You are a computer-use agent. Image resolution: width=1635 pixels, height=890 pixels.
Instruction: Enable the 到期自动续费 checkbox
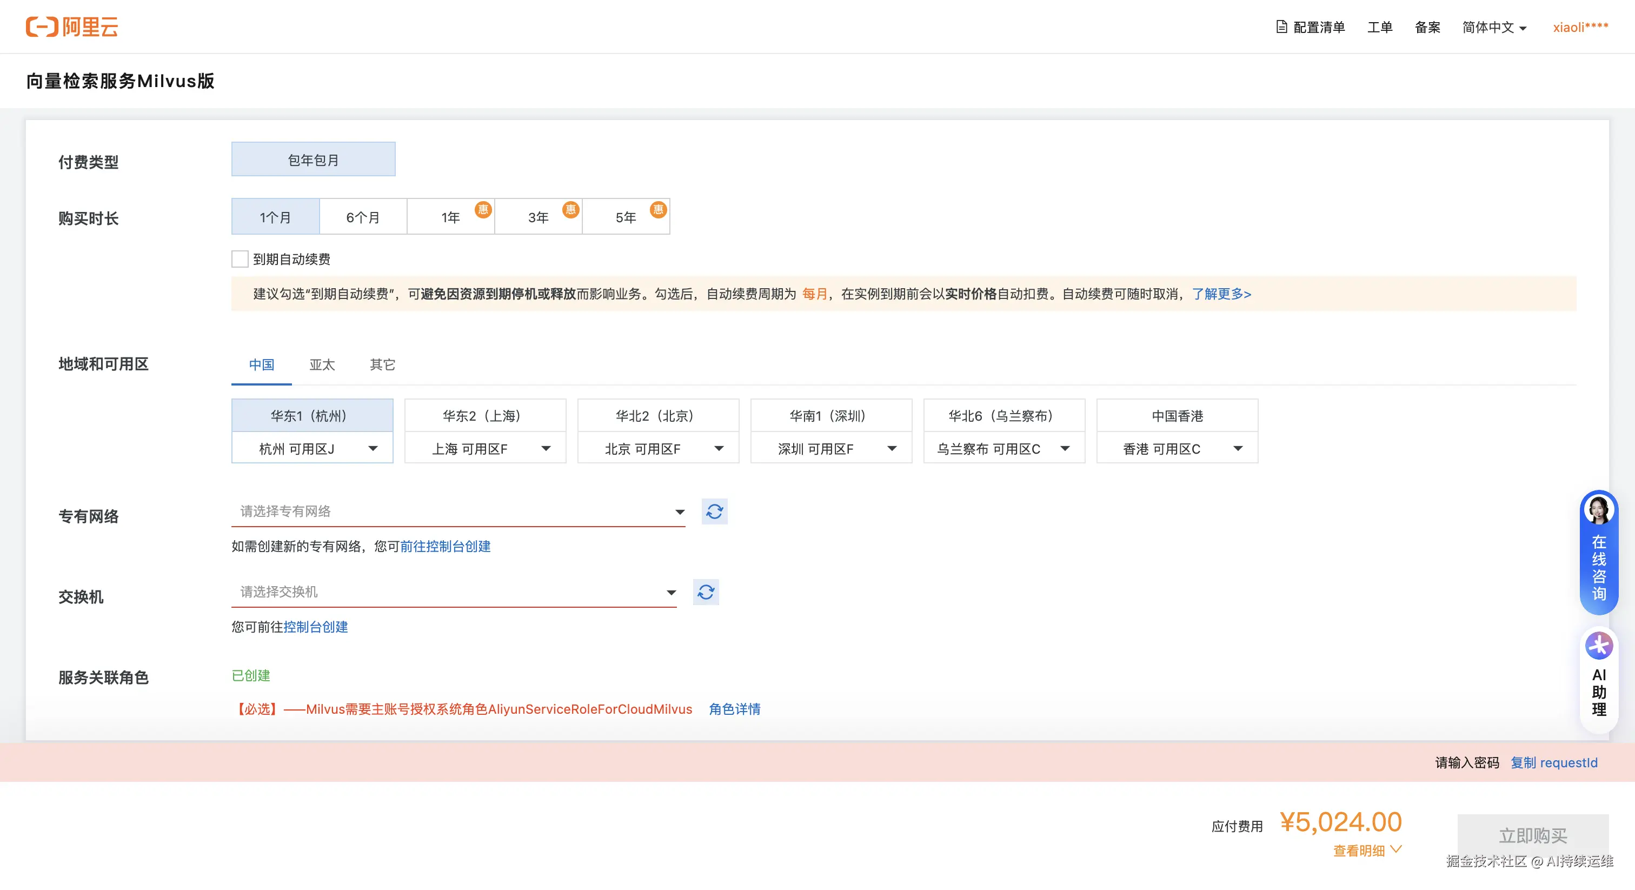tap(240, 259)
